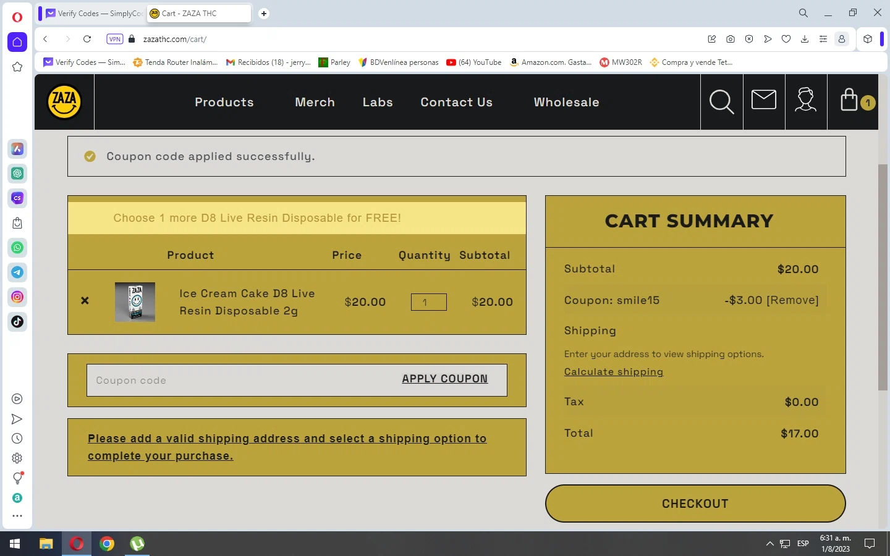Open TikTok in Opera sidebar

pyautogui.click(x=17, y=322)
